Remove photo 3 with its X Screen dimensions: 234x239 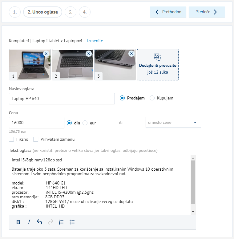pyautogui.click(x=131, y=54)
